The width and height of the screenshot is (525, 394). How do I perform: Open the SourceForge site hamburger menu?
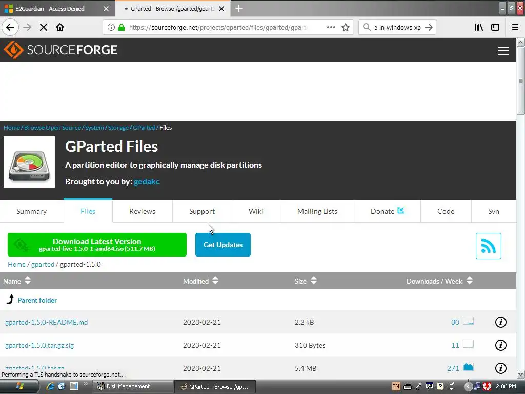(503, 51)
